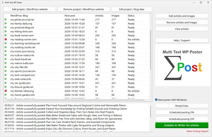Click log entry at 05:05:21
212x137 pixels.
65,105
